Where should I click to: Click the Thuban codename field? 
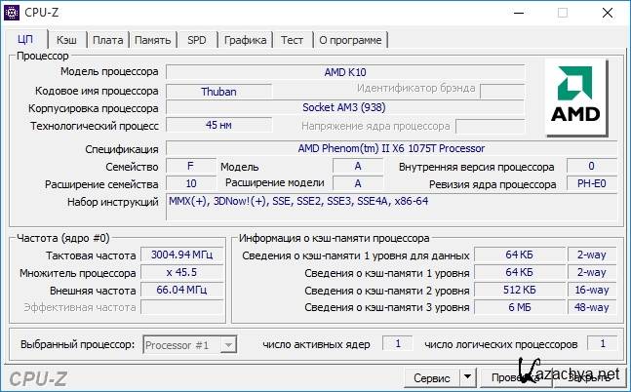click(x=217, y=91)
